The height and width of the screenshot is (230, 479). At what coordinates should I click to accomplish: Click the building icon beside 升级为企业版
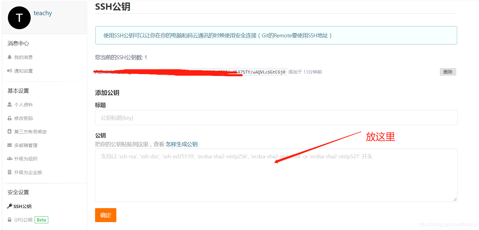coord(9,172)
